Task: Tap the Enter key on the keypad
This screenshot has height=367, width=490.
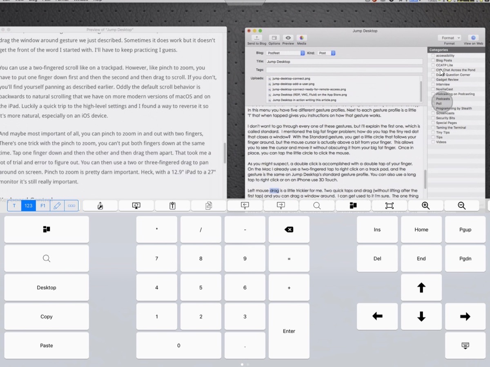Action: click(289, 331)
